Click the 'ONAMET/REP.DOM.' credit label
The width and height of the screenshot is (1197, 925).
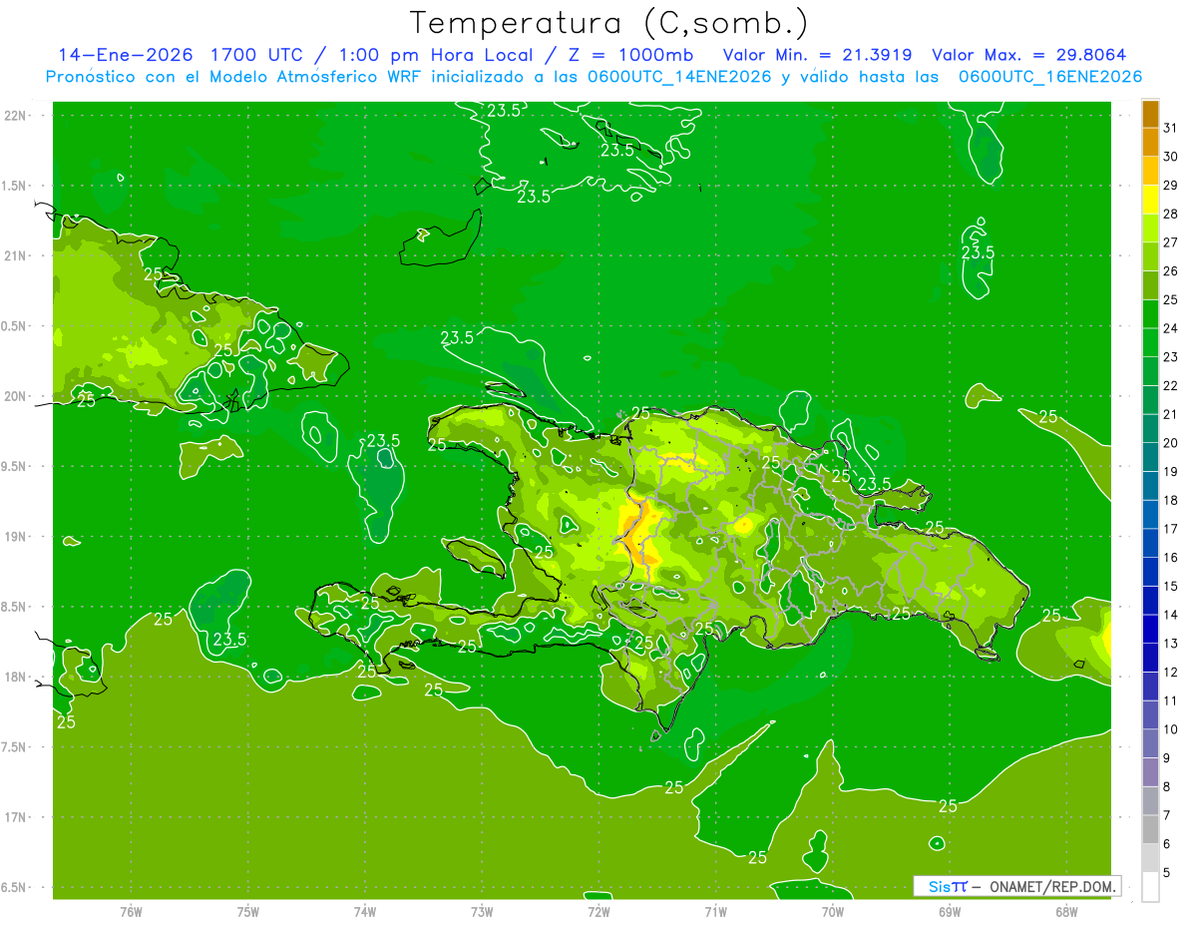click(x=1050, y=886)
